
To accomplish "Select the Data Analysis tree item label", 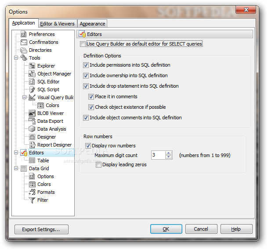I will pyautogui.click(x=51, y=129).
